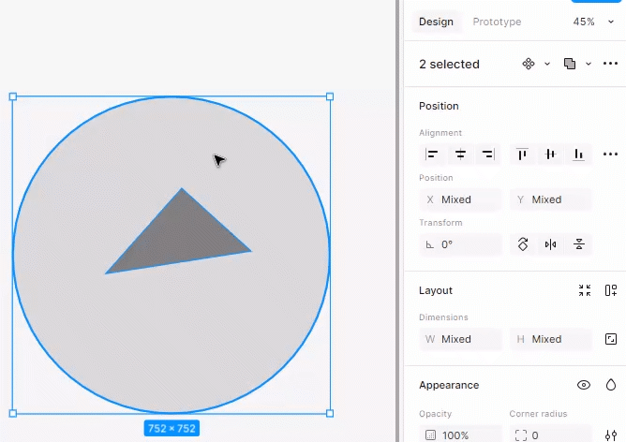Click the 2 selected heading
626x442 pixels.
point(449,65)
